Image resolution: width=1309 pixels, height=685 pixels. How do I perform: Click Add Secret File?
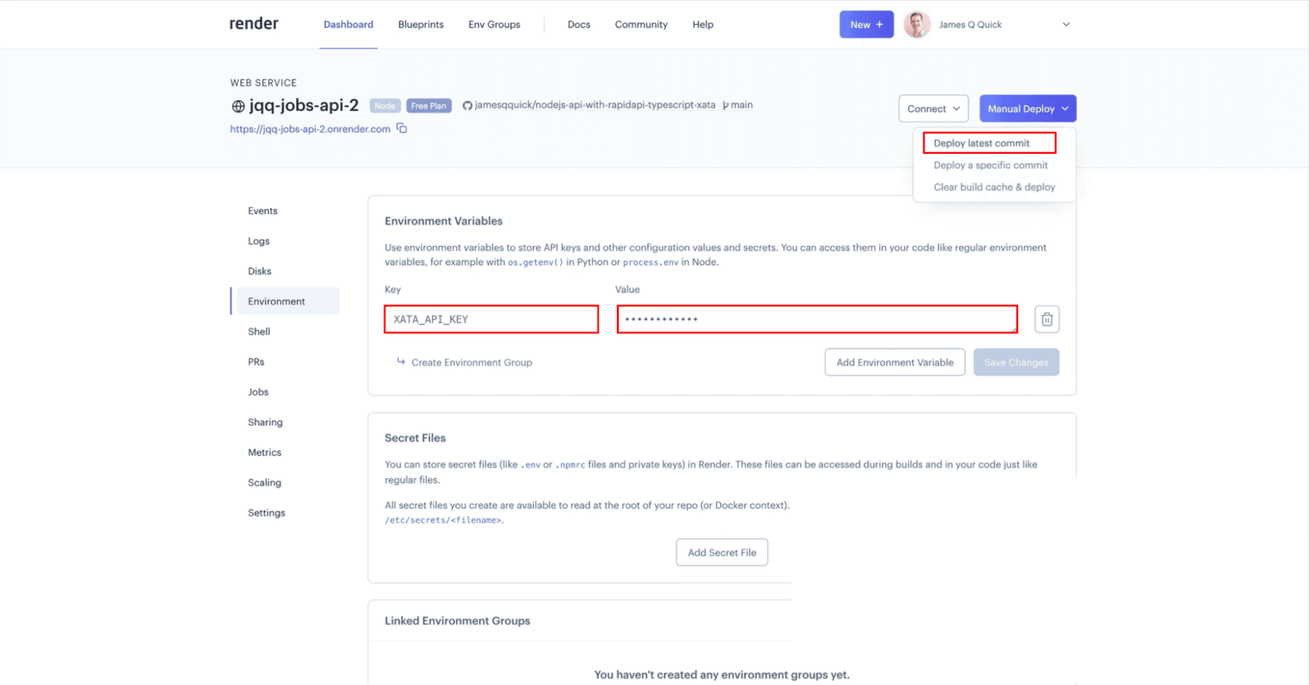722,552
